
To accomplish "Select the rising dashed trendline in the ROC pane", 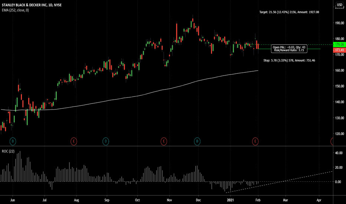I will coord(279,182).
